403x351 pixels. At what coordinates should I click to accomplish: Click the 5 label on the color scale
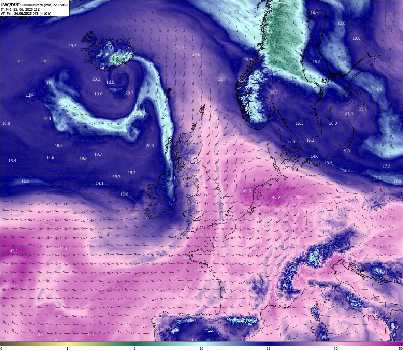pyautogui.click(x=134, y=348)
